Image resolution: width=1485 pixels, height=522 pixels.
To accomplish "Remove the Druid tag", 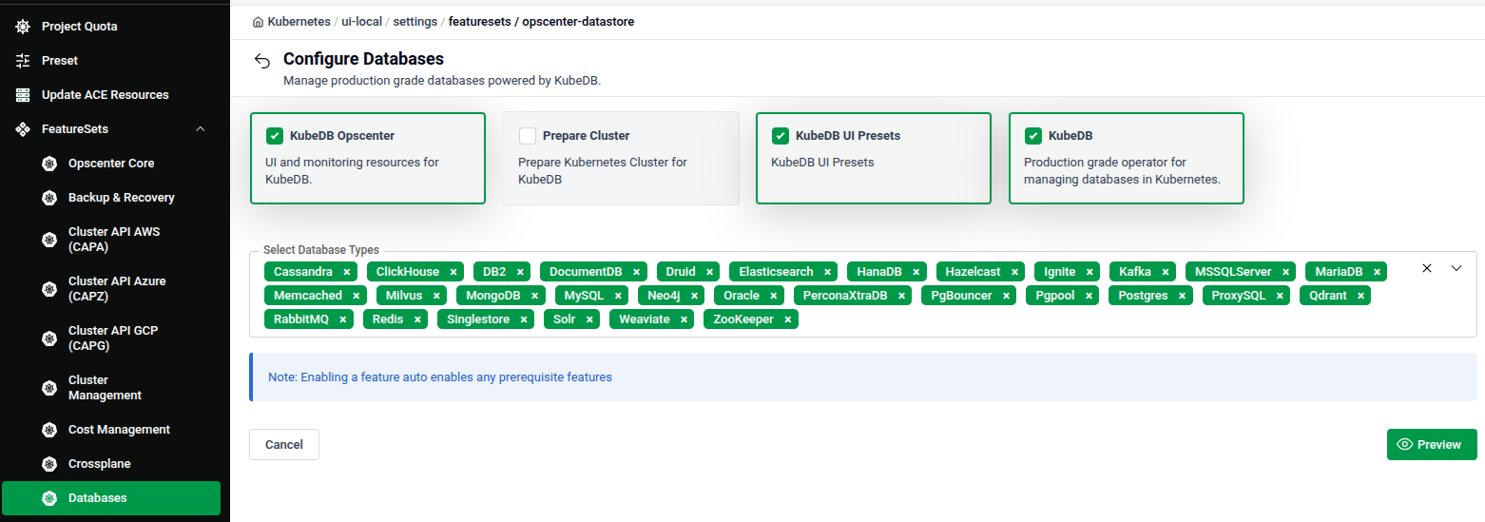I will [x=710, y=272].
